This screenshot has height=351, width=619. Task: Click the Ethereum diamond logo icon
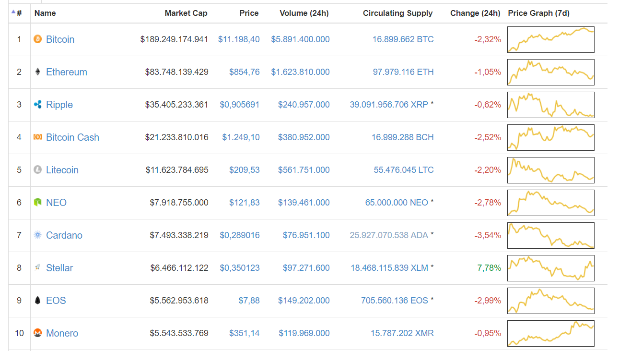click(37, 72)
